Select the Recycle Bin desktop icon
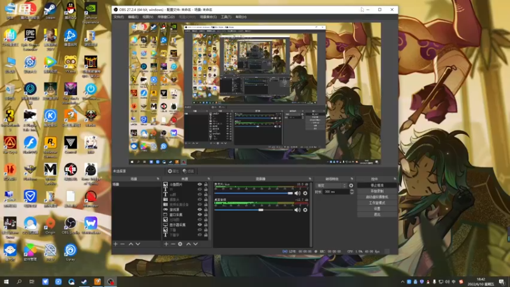 tap(10, 91)
